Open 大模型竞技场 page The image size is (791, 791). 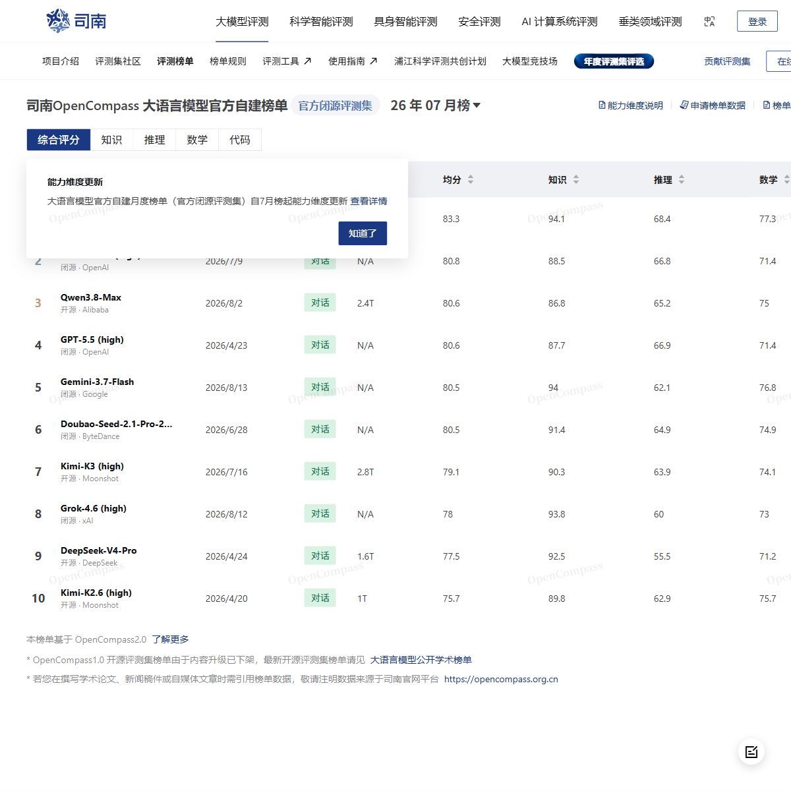[x=530, y=61]
